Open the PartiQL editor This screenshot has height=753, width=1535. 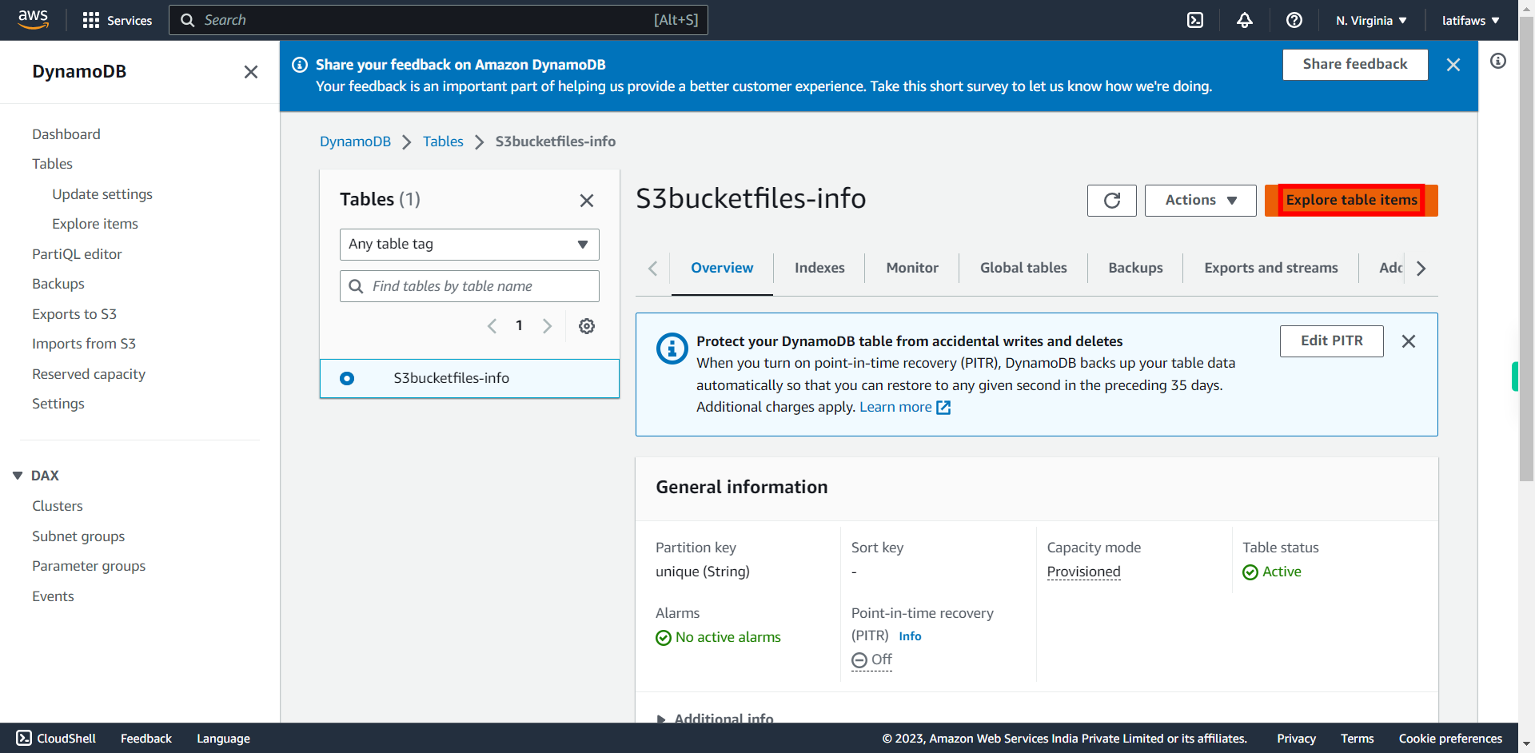pos(77,254)
